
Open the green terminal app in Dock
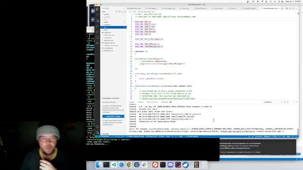[106, 165]
